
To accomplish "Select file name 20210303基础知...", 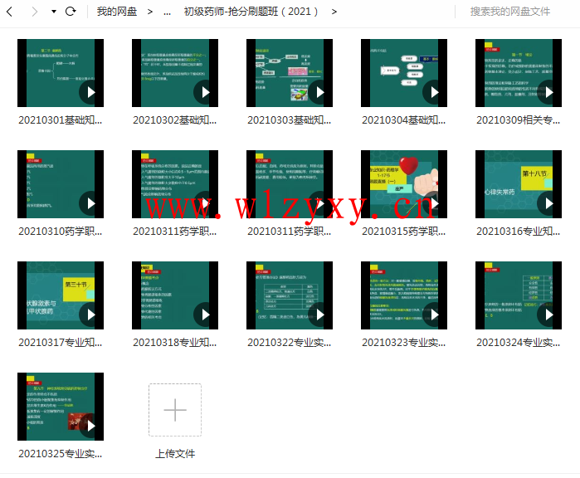I will pos(290,119).
